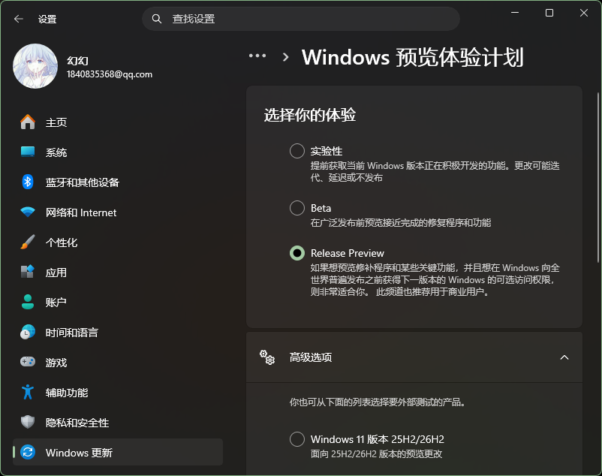Image resolution: width=602 pixels, height=476 pixels.
Task: Open 系统 settings page
Action: [x=118, y=152]
